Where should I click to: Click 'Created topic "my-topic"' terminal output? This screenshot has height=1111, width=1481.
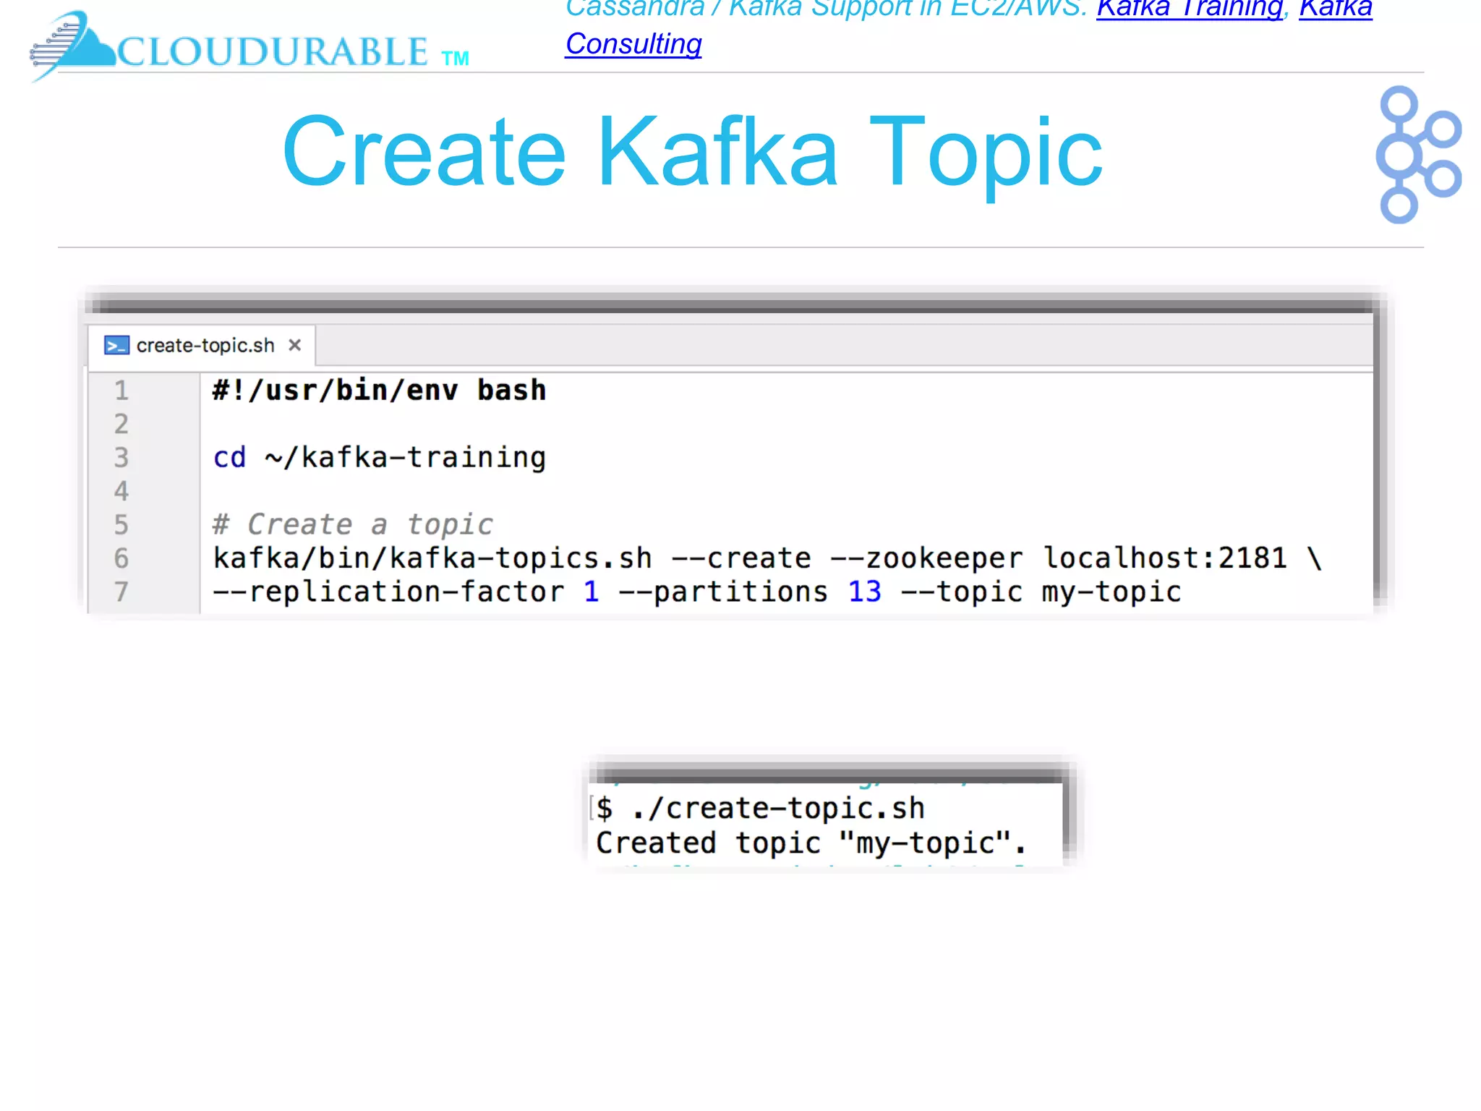[x=810, y=843]
